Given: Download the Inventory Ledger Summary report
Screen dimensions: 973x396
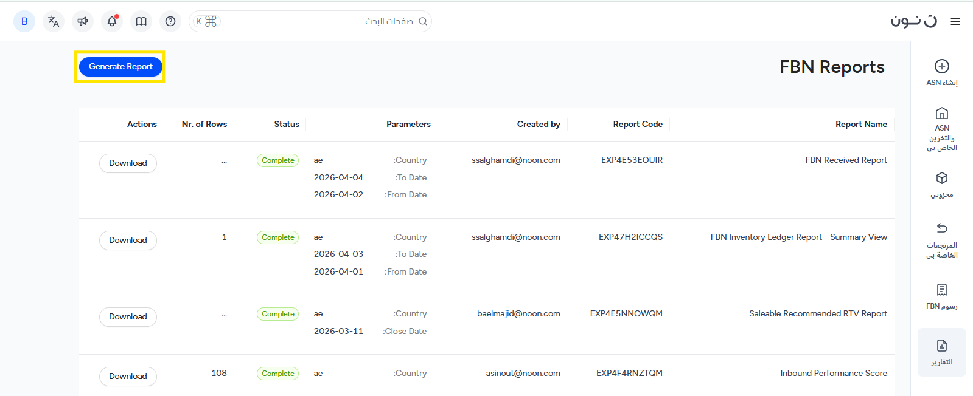Looking at the screenshot, I should point(128,241).
